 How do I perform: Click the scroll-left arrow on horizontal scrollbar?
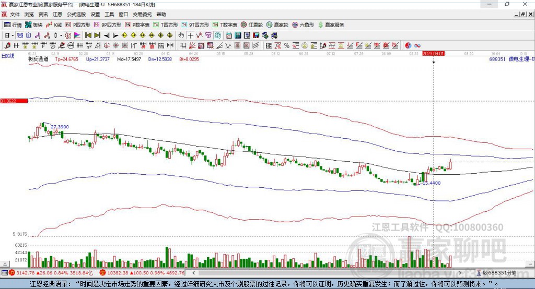tap(193, 273)
